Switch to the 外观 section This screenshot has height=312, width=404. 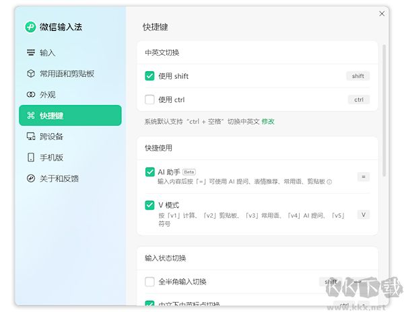pyautogui.click(x=70, y=95)
